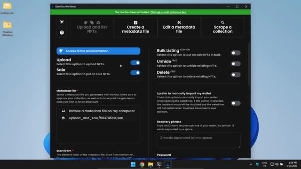The height and width of the screenshot is (169, 301).
Task: Enable the Unhide toggle
Action: tap(236, 64)
